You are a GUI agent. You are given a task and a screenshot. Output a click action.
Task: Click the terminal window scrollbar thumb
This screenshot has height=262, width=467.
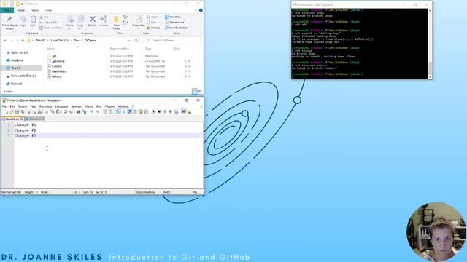pos(430,68)
